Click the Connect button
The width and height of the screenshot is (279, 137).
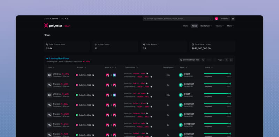pyautogui.click(x=225, y=19)
